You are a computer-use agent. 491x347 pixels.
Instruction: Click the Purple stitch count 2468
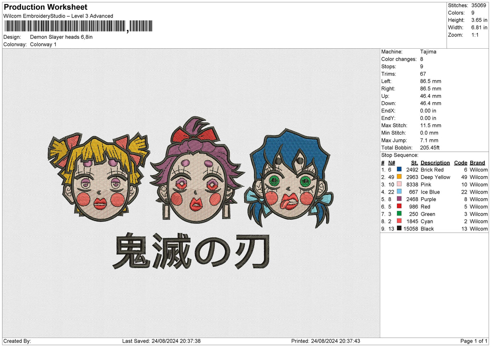point(412,199)
